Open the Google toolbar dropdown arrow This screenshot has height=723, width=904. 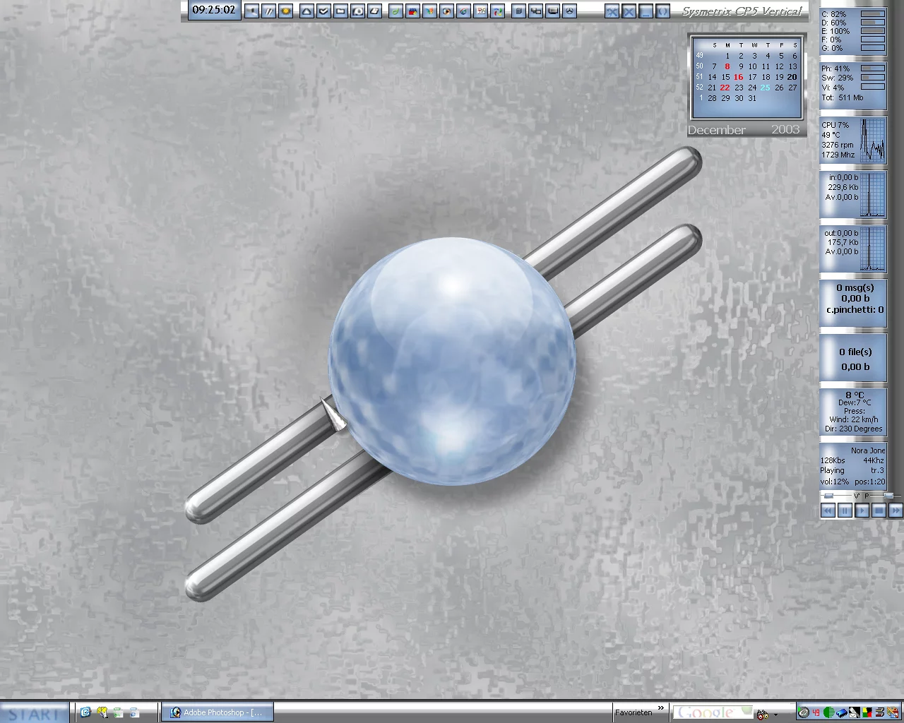tap(775, 715)
